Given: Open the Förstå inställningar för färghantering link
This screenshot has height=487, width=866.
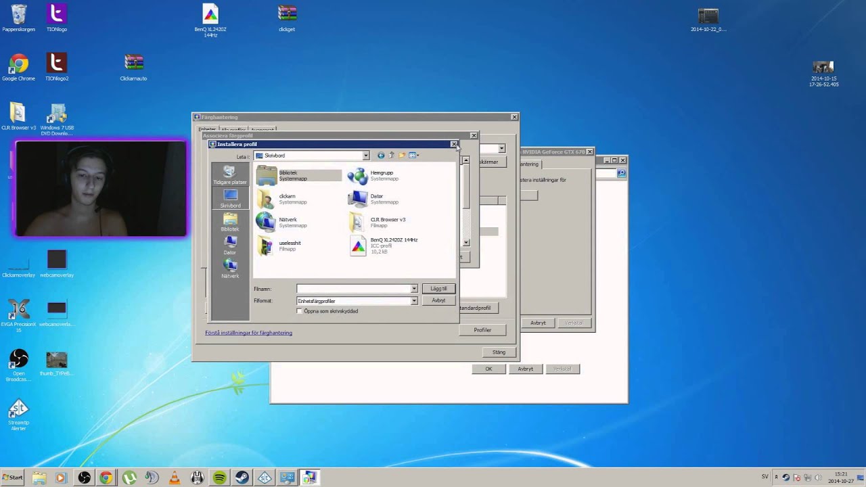Looking at the screenshot, I should click(248, 333).
